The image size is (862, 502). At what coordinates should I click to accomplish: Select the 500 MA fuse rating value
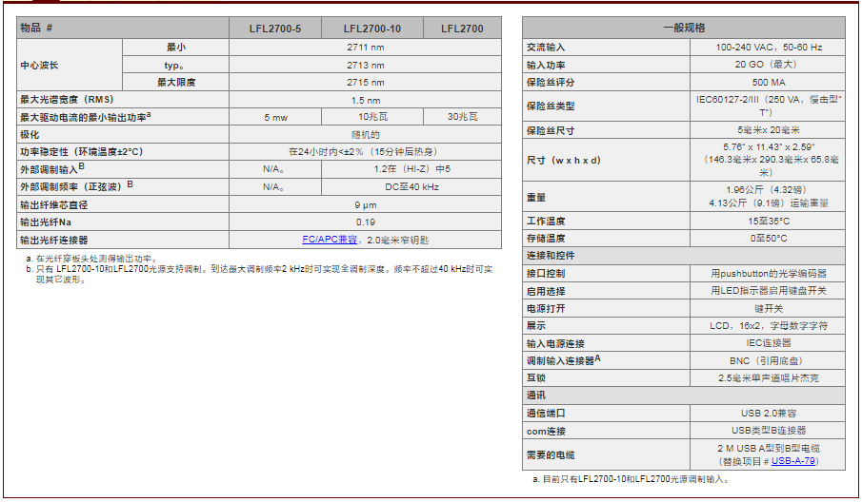tap(768, 83)
